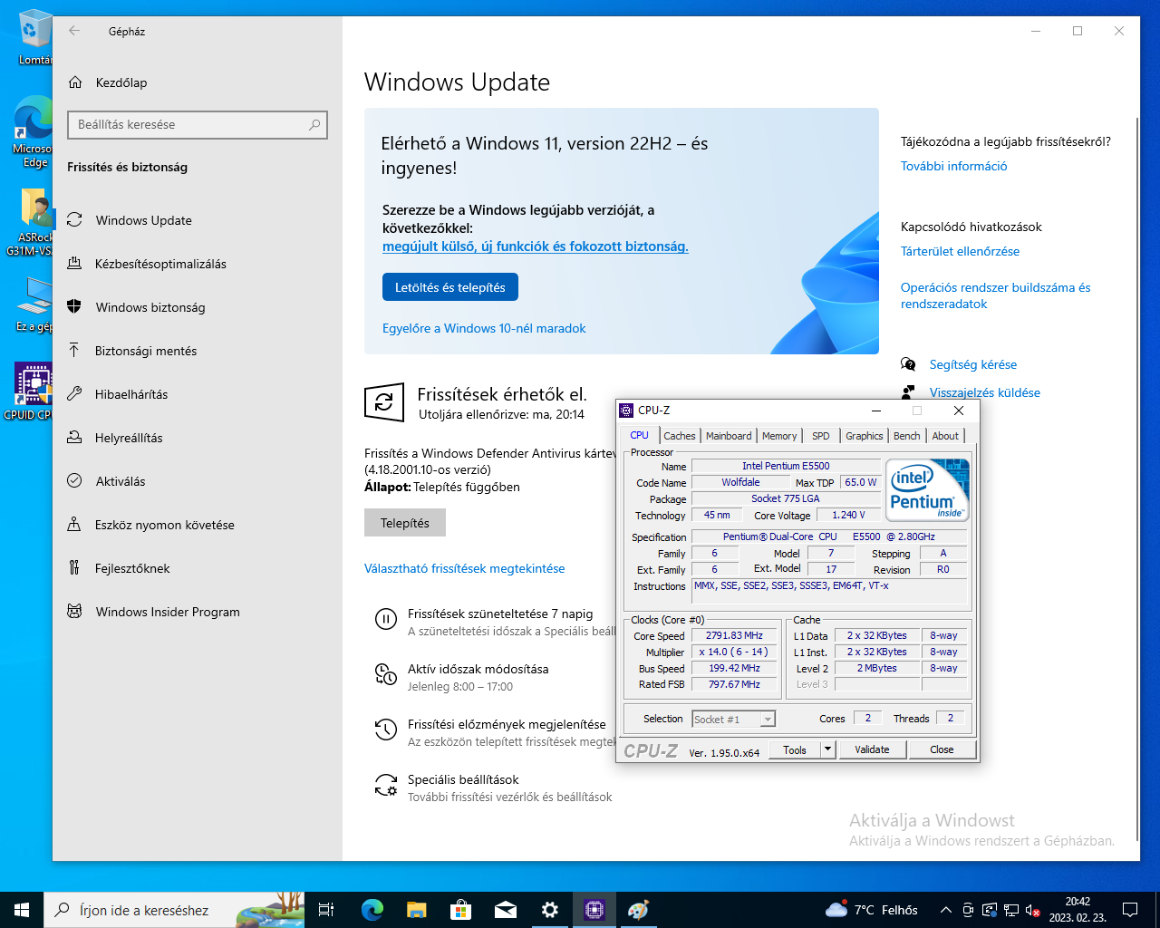Expand the Socket #1 selection dropdown
This screenshot has width=1160, height=928.
coord(768,719)
